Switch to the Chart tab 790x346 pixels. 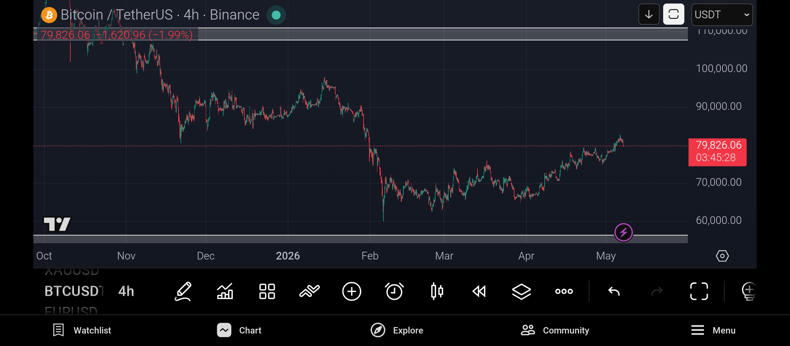pos(239,330)
